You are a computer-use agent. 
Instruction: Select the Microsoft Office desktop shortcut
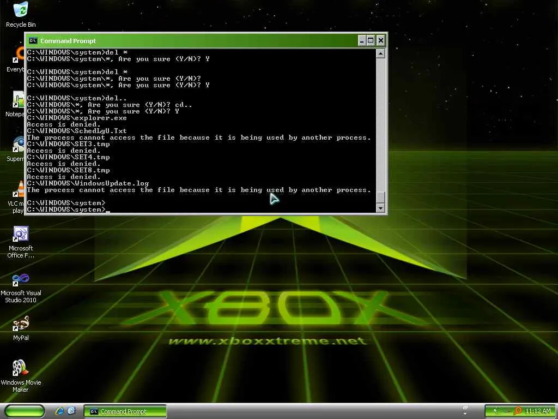click(21, 242)
